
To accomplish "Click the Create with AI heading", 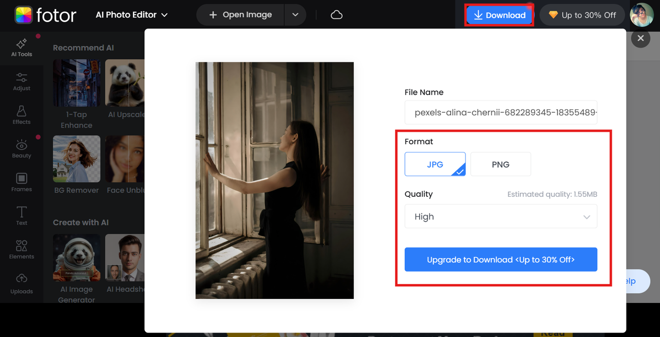I will [81, 223].
